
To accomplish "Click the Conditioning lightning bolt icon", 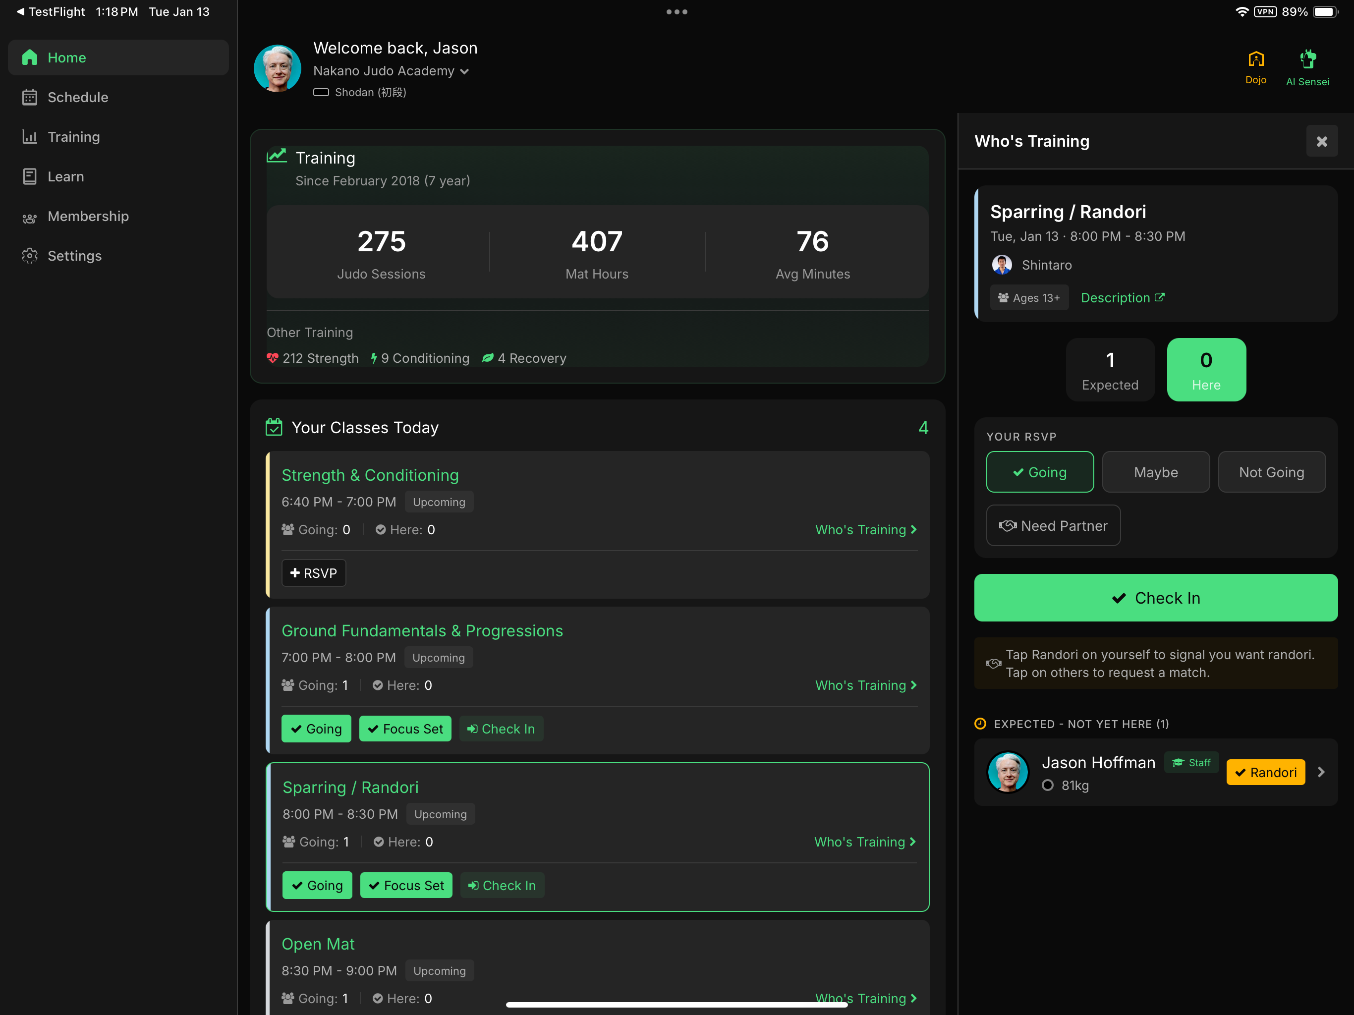I will pyautogui.click(x=374, y=358).
